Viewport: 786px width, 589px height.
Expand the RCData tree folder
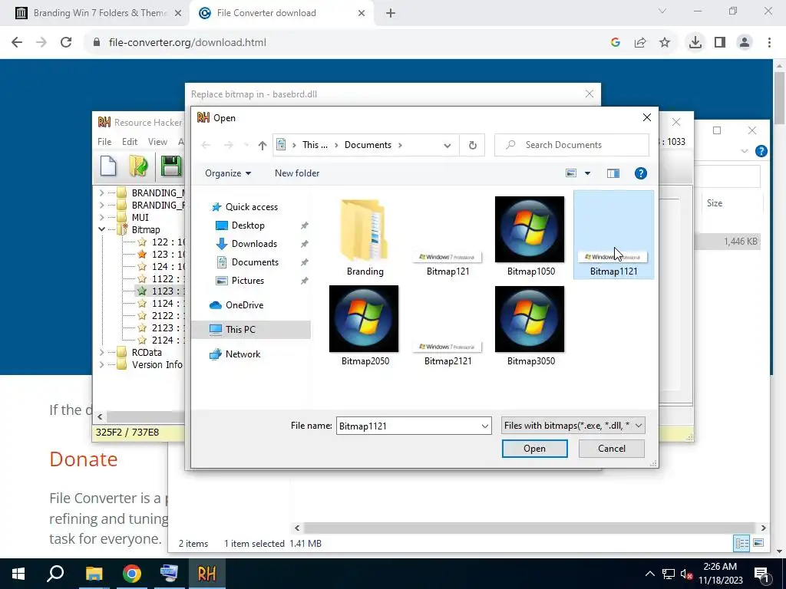pos(102,353)
